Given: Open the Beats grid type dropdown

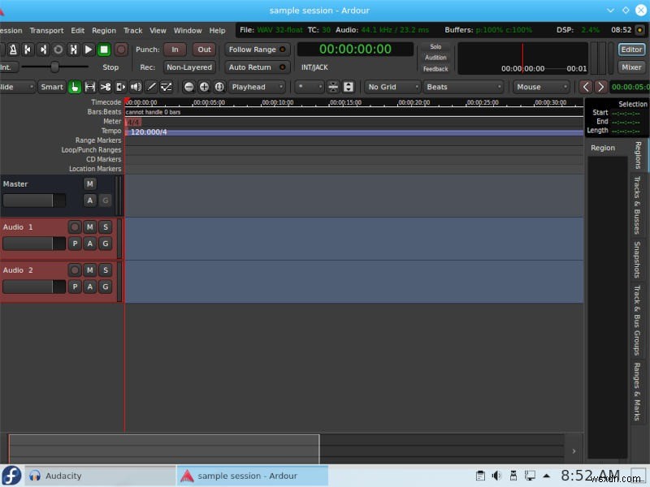Looking at the screenshot, I should [x=463, y=87].
